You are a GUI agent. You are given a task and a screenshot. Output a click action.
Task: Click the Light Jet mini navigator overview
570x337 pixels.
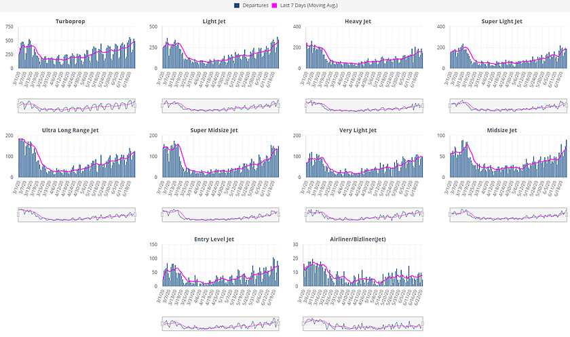pos(221,106)
